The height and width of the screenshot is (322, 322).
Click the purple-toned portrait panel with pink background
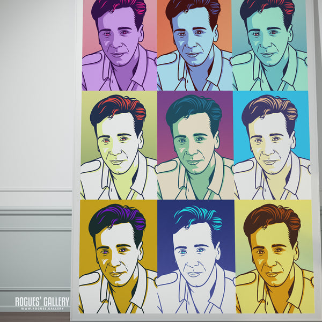pyautogui.click(x=120, y=45)
